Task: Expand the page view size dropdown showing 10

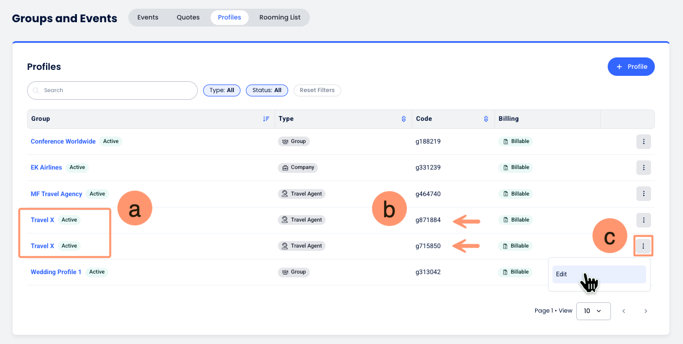Action: pyautogui.click(x=593, y=311)
